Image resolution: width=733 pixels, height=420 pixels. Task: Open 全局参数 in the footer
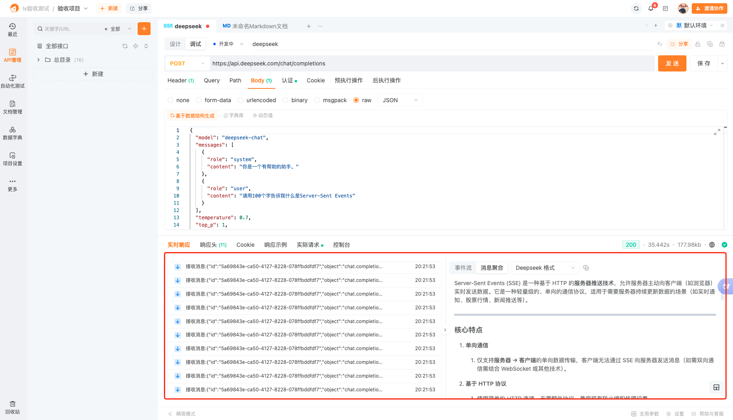click(645, 414)
